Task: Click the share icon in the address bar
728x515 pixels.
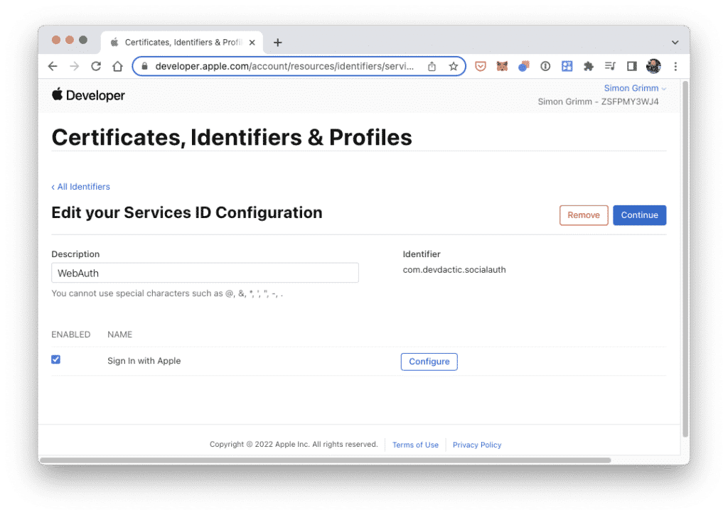Action: pyautogui.click(x=432, y=65)
